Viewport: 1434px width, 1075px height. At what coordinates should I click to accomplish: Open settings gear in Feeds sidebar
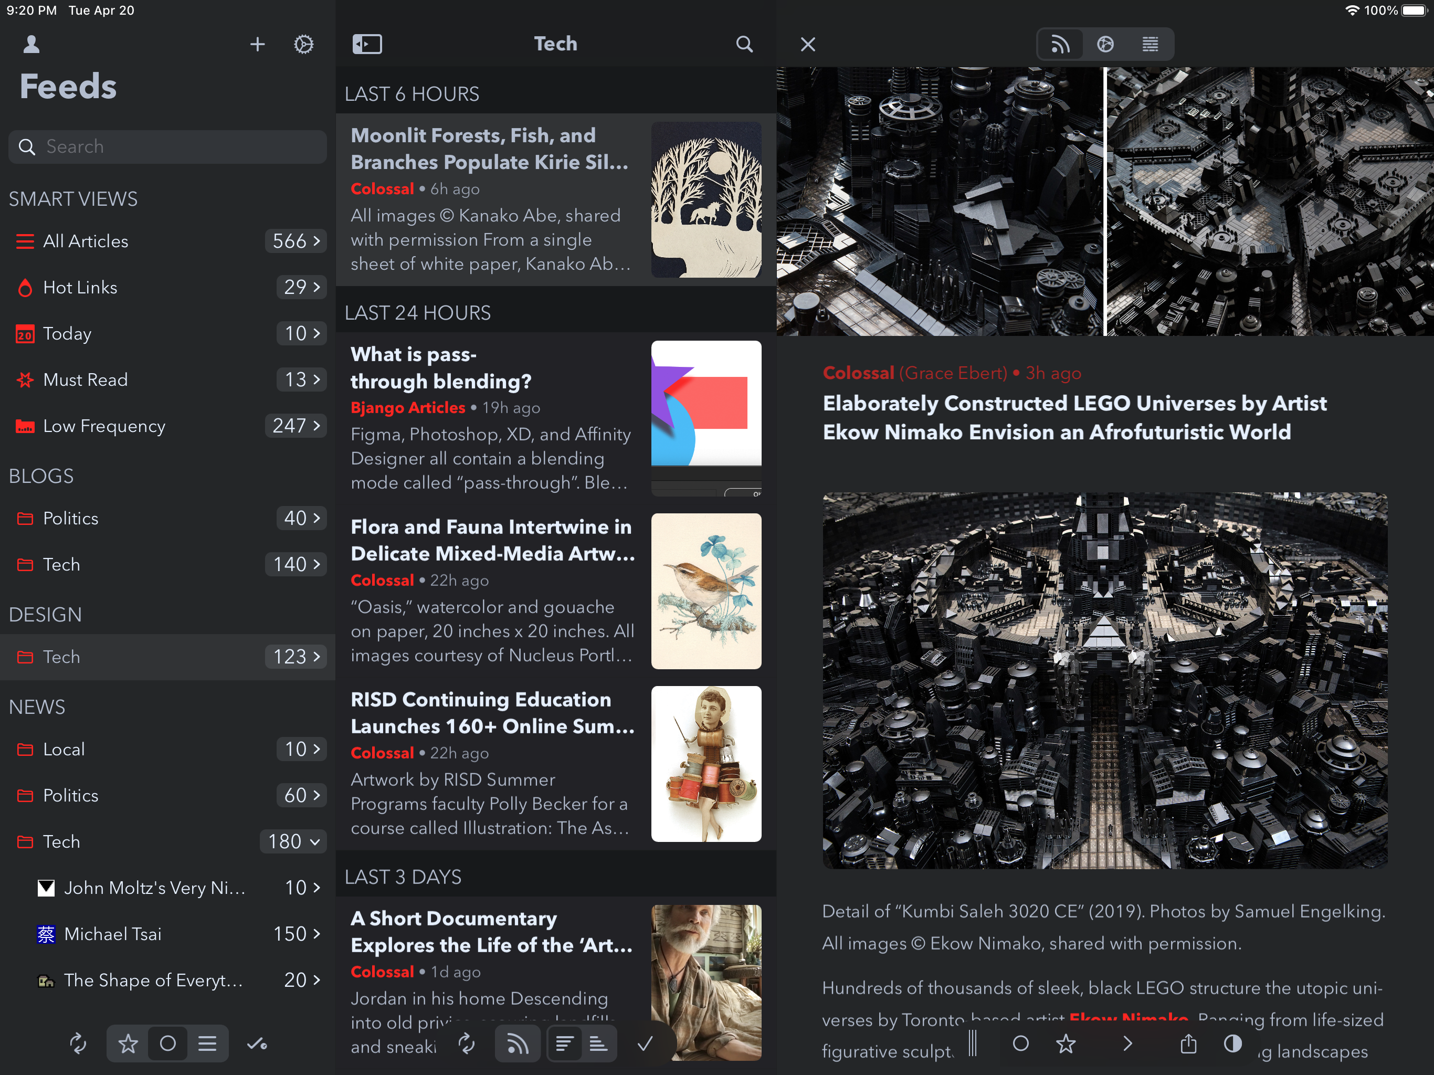[303, 44]
